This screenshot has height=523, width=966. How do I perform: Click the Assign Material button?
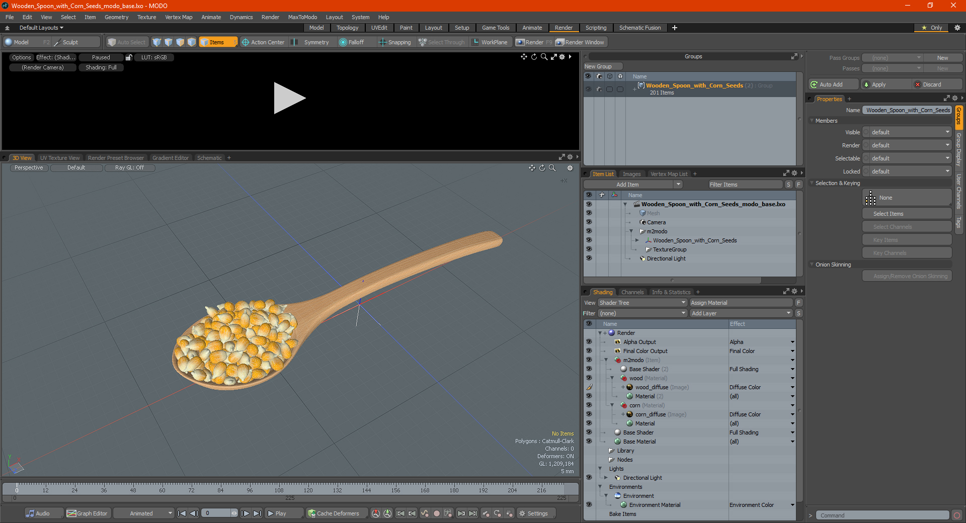point(741,303)
